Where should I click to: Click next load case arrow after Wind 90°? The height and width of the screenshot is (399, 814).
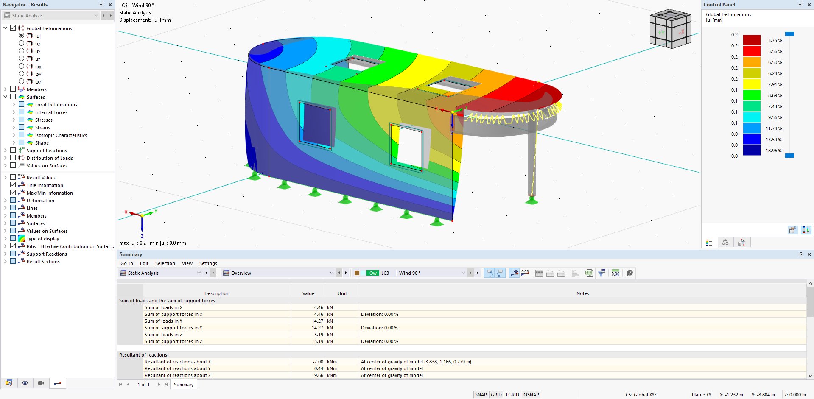477,273
